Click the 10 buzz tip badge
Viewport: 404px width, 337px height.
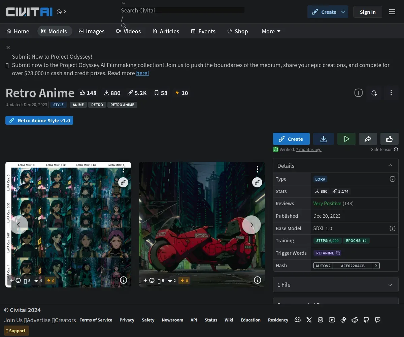click(181, 93)
